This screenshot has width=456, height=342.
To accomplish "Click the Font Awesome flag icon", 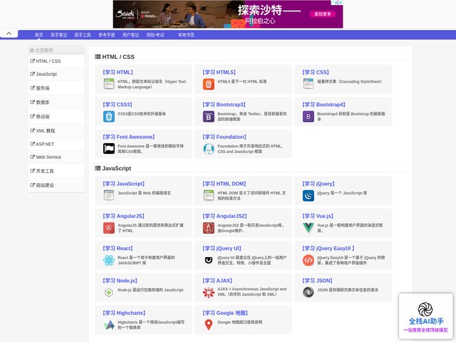I will click(109, 149).
